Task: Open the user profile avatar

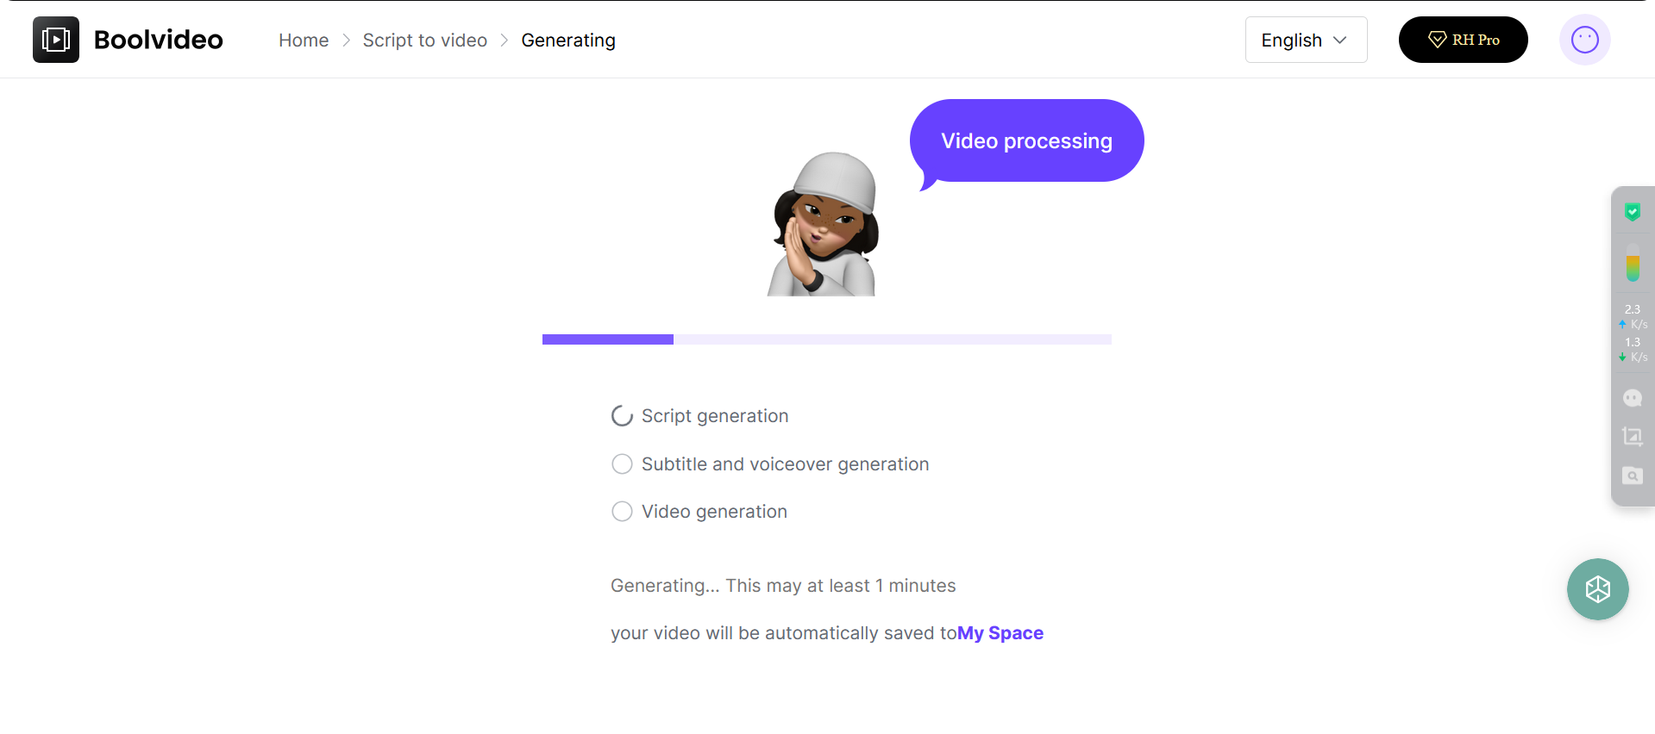Action: pos(1584,40)
